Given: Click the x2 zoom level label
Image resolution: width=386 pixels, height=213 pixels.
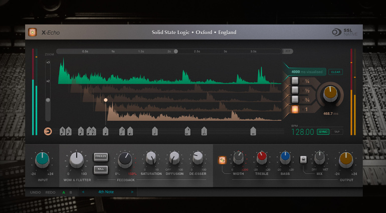Looking at the screenshot, I should [48, 81].
